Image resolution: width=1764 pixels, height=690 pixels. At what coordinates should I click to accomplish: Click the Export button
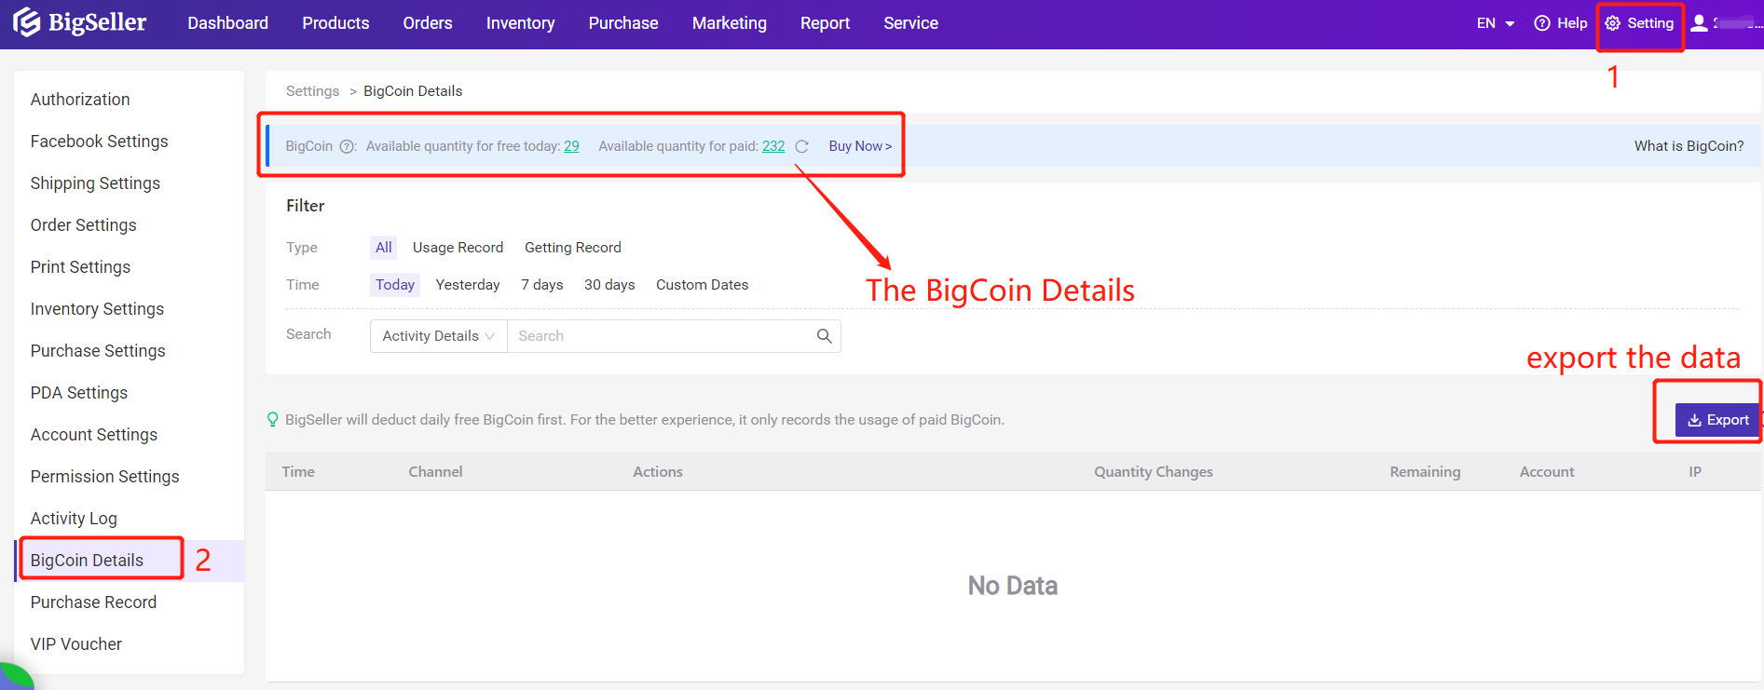(x=1717, y=420)
